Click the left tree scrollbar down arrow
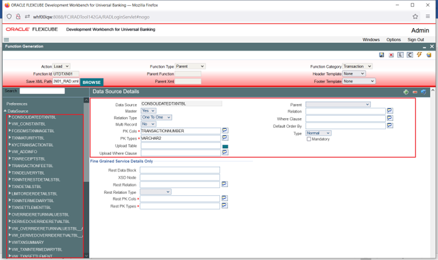 tap(86, 256)
